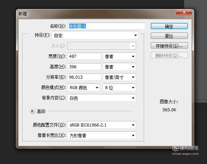This screenshot has width=207, height=164.
Task: Open the bit depth dropdown showing 8 位
Action: click(119, 87)
